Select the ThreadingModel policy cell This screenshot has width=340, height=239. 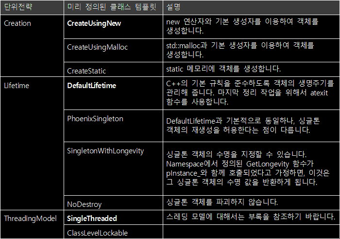(x=30, y=219)
